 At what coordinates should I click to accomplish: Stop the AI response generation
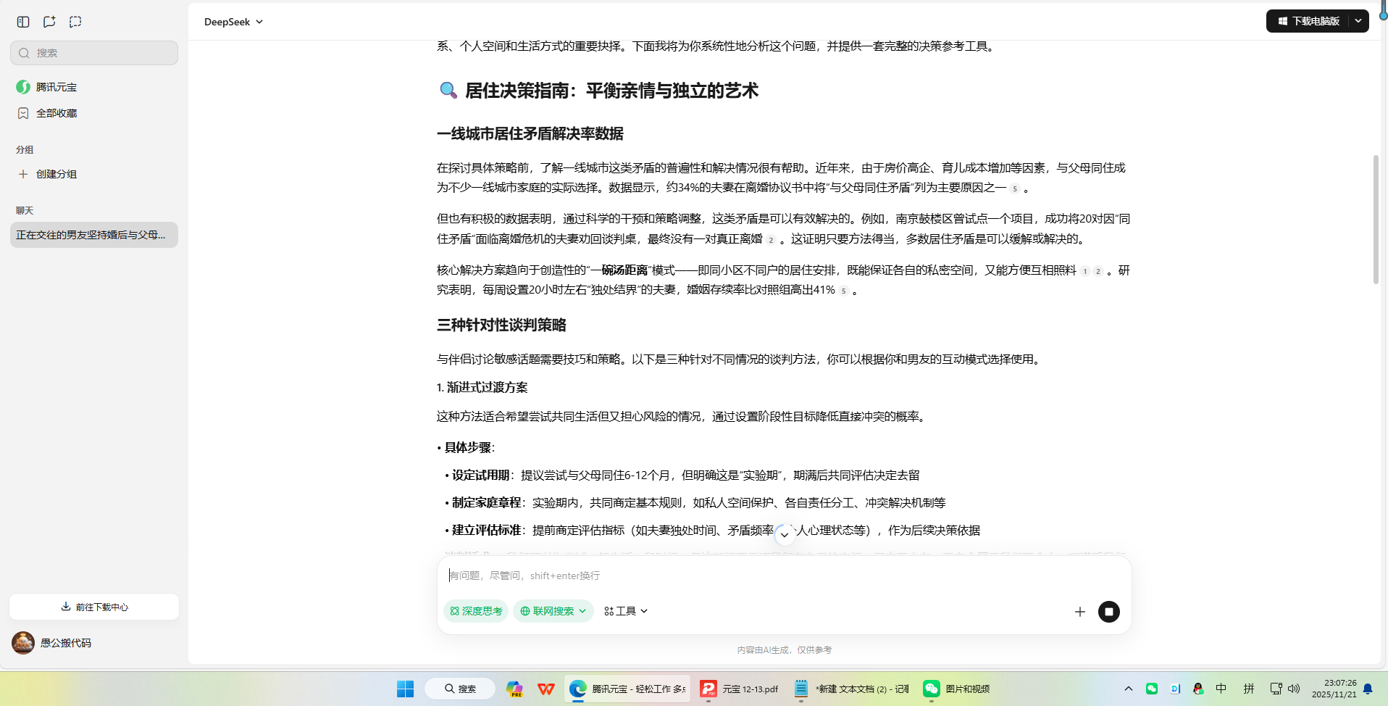[x=1109, y=611]
